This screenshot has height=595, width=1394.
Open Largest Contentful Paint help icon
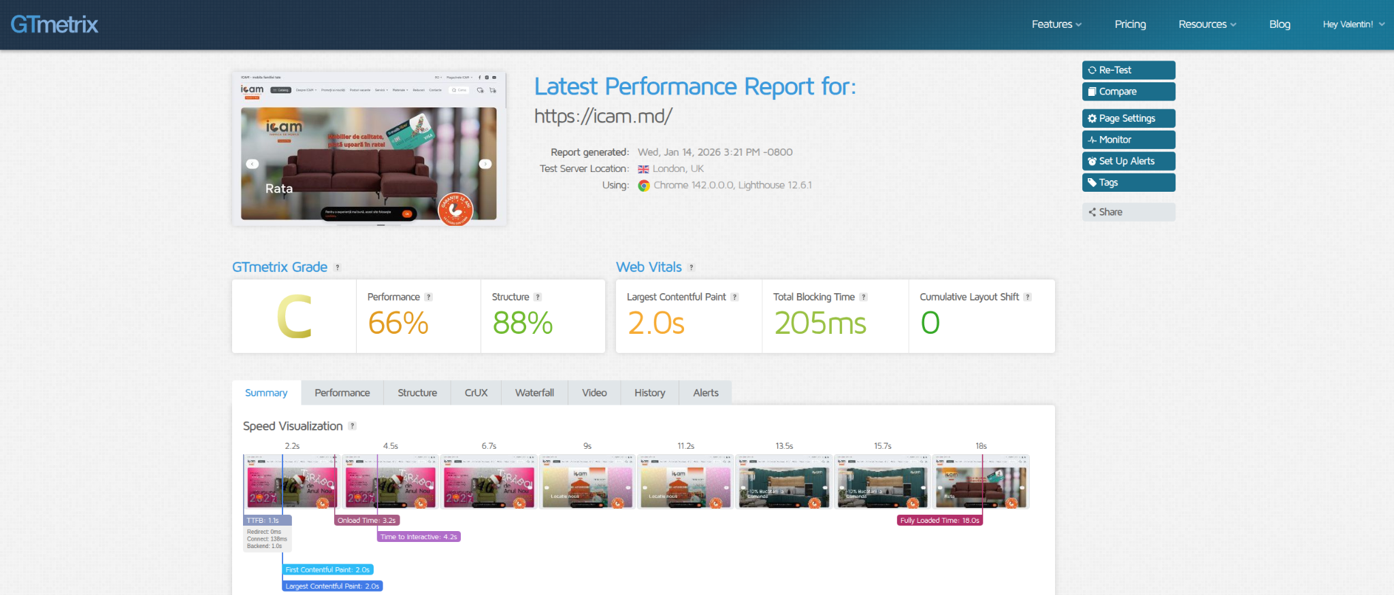734,297
